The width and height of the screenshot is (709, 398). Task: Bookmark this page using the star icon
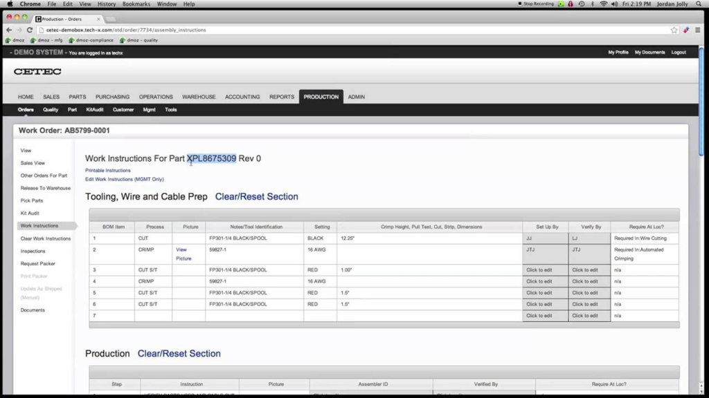tap(674, 30)
